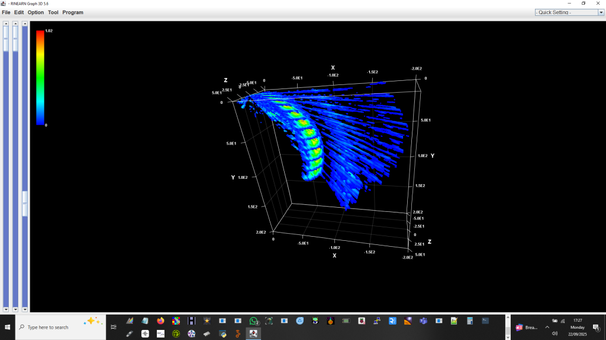This screenshot has width=606, height=340.
Task: Show hidden system tray icons
Action: (x=547, y=327)
